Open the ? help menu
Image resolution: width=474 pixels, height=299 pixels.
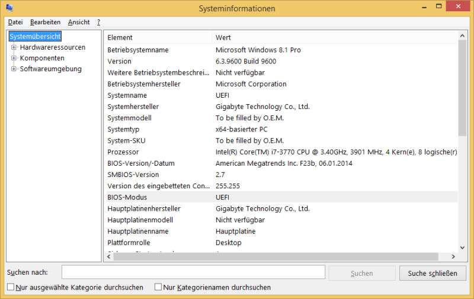point(98,22)
